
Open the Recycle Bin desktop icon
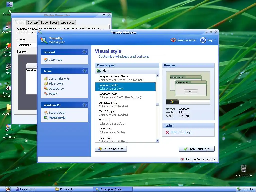243,168
